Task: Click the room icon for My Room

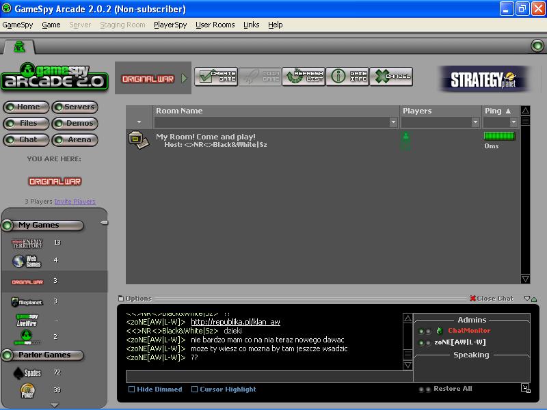Action: [139, 140]
